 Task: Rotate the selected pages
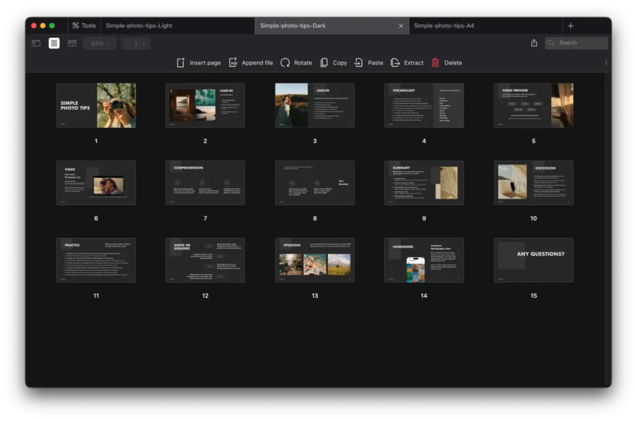(x=296, y=63)
